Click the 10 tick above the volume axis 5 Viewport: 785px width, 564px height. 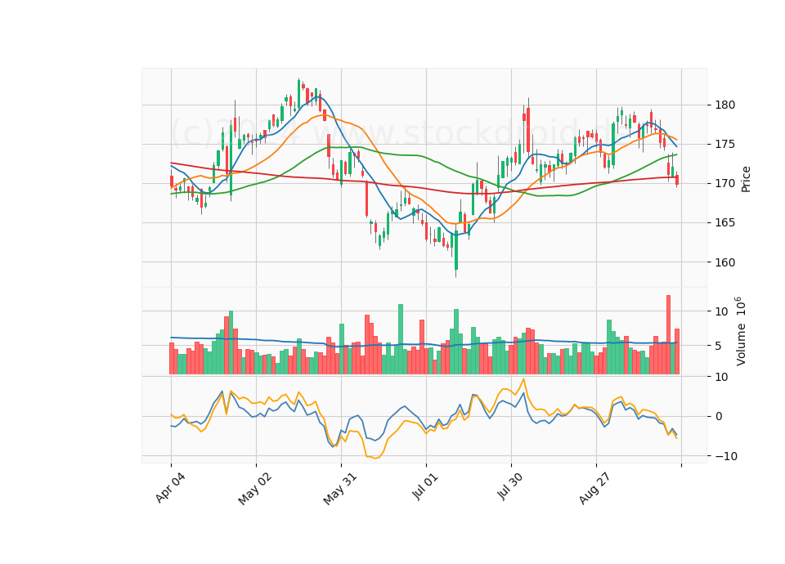pos(722,311)
